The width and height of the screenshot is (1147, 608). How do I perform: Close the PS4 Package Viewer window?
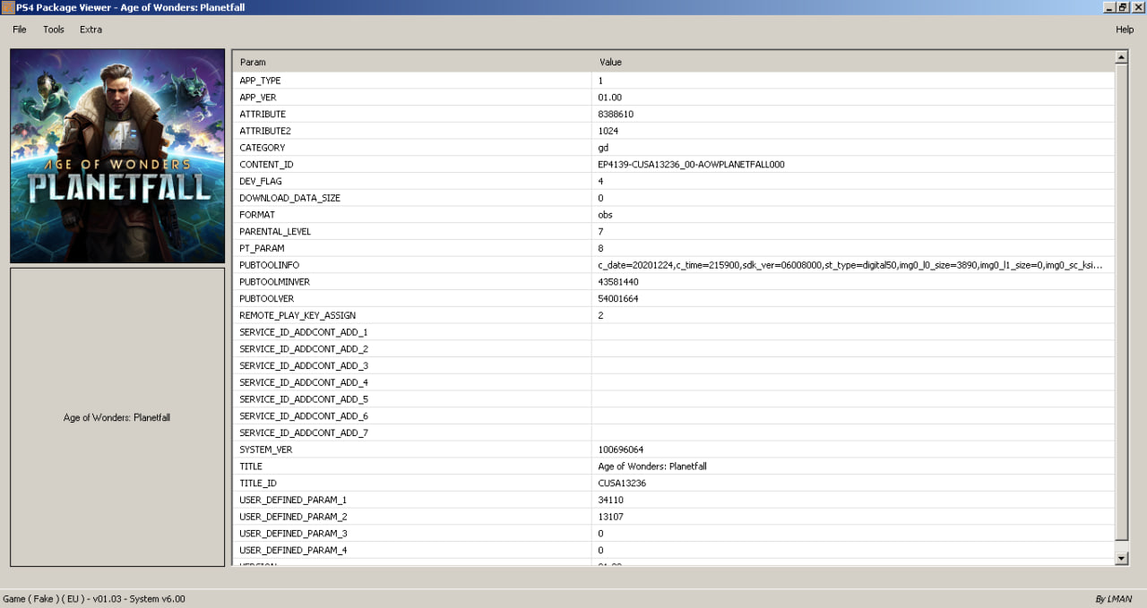click(1138, 7)
